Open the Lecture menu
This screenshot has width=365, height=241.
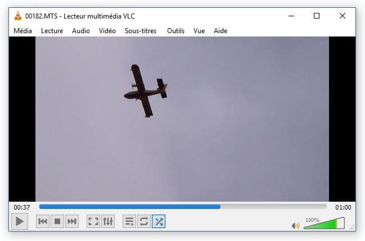(x=52, y=31)
